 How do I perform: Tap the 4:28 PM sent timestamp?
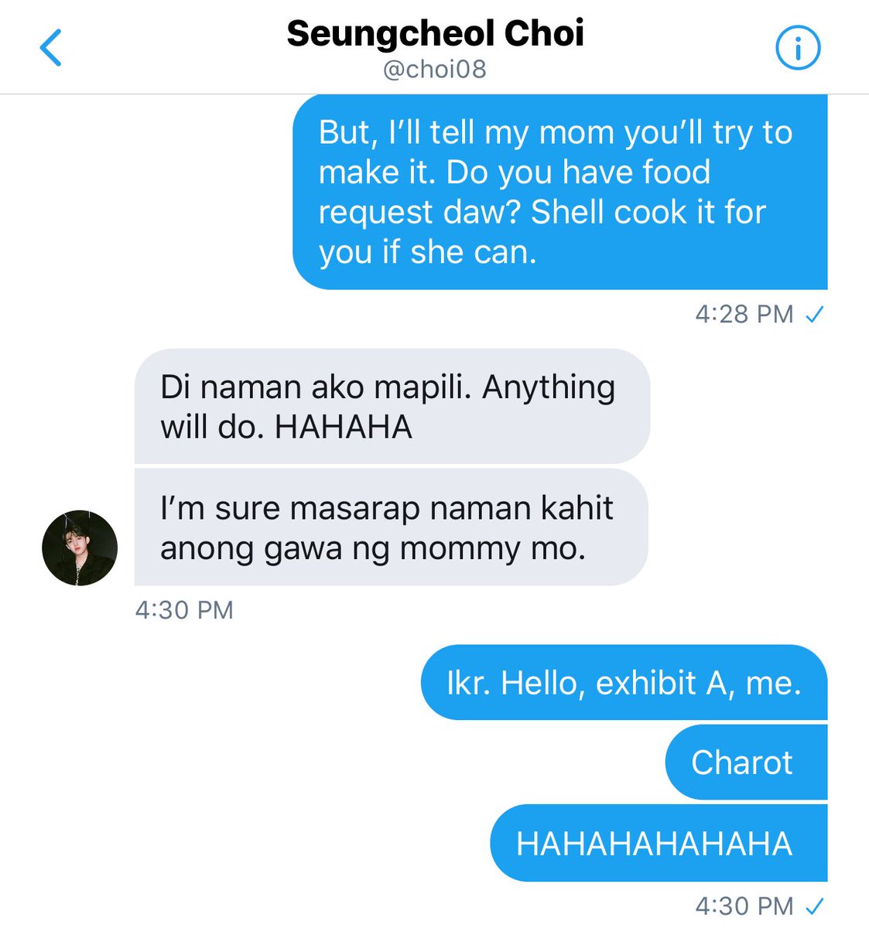pyautogui.click(x=744, y=314)
